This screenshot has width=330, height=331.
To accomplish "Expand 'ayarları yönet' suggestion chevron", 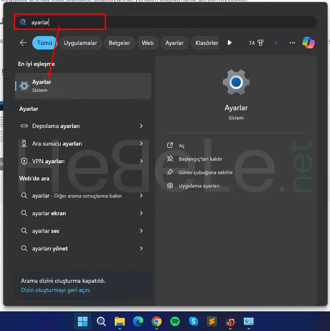I will tap(141, 248).
